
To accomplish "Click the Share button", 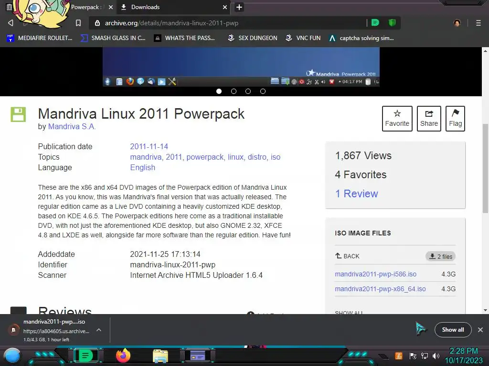I will [x=429, y=119].
